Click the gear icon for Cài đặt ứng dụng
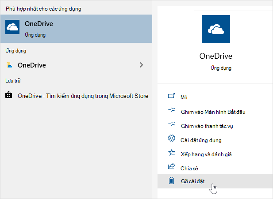The image size is (273, 199). click(x=172, y=138)
